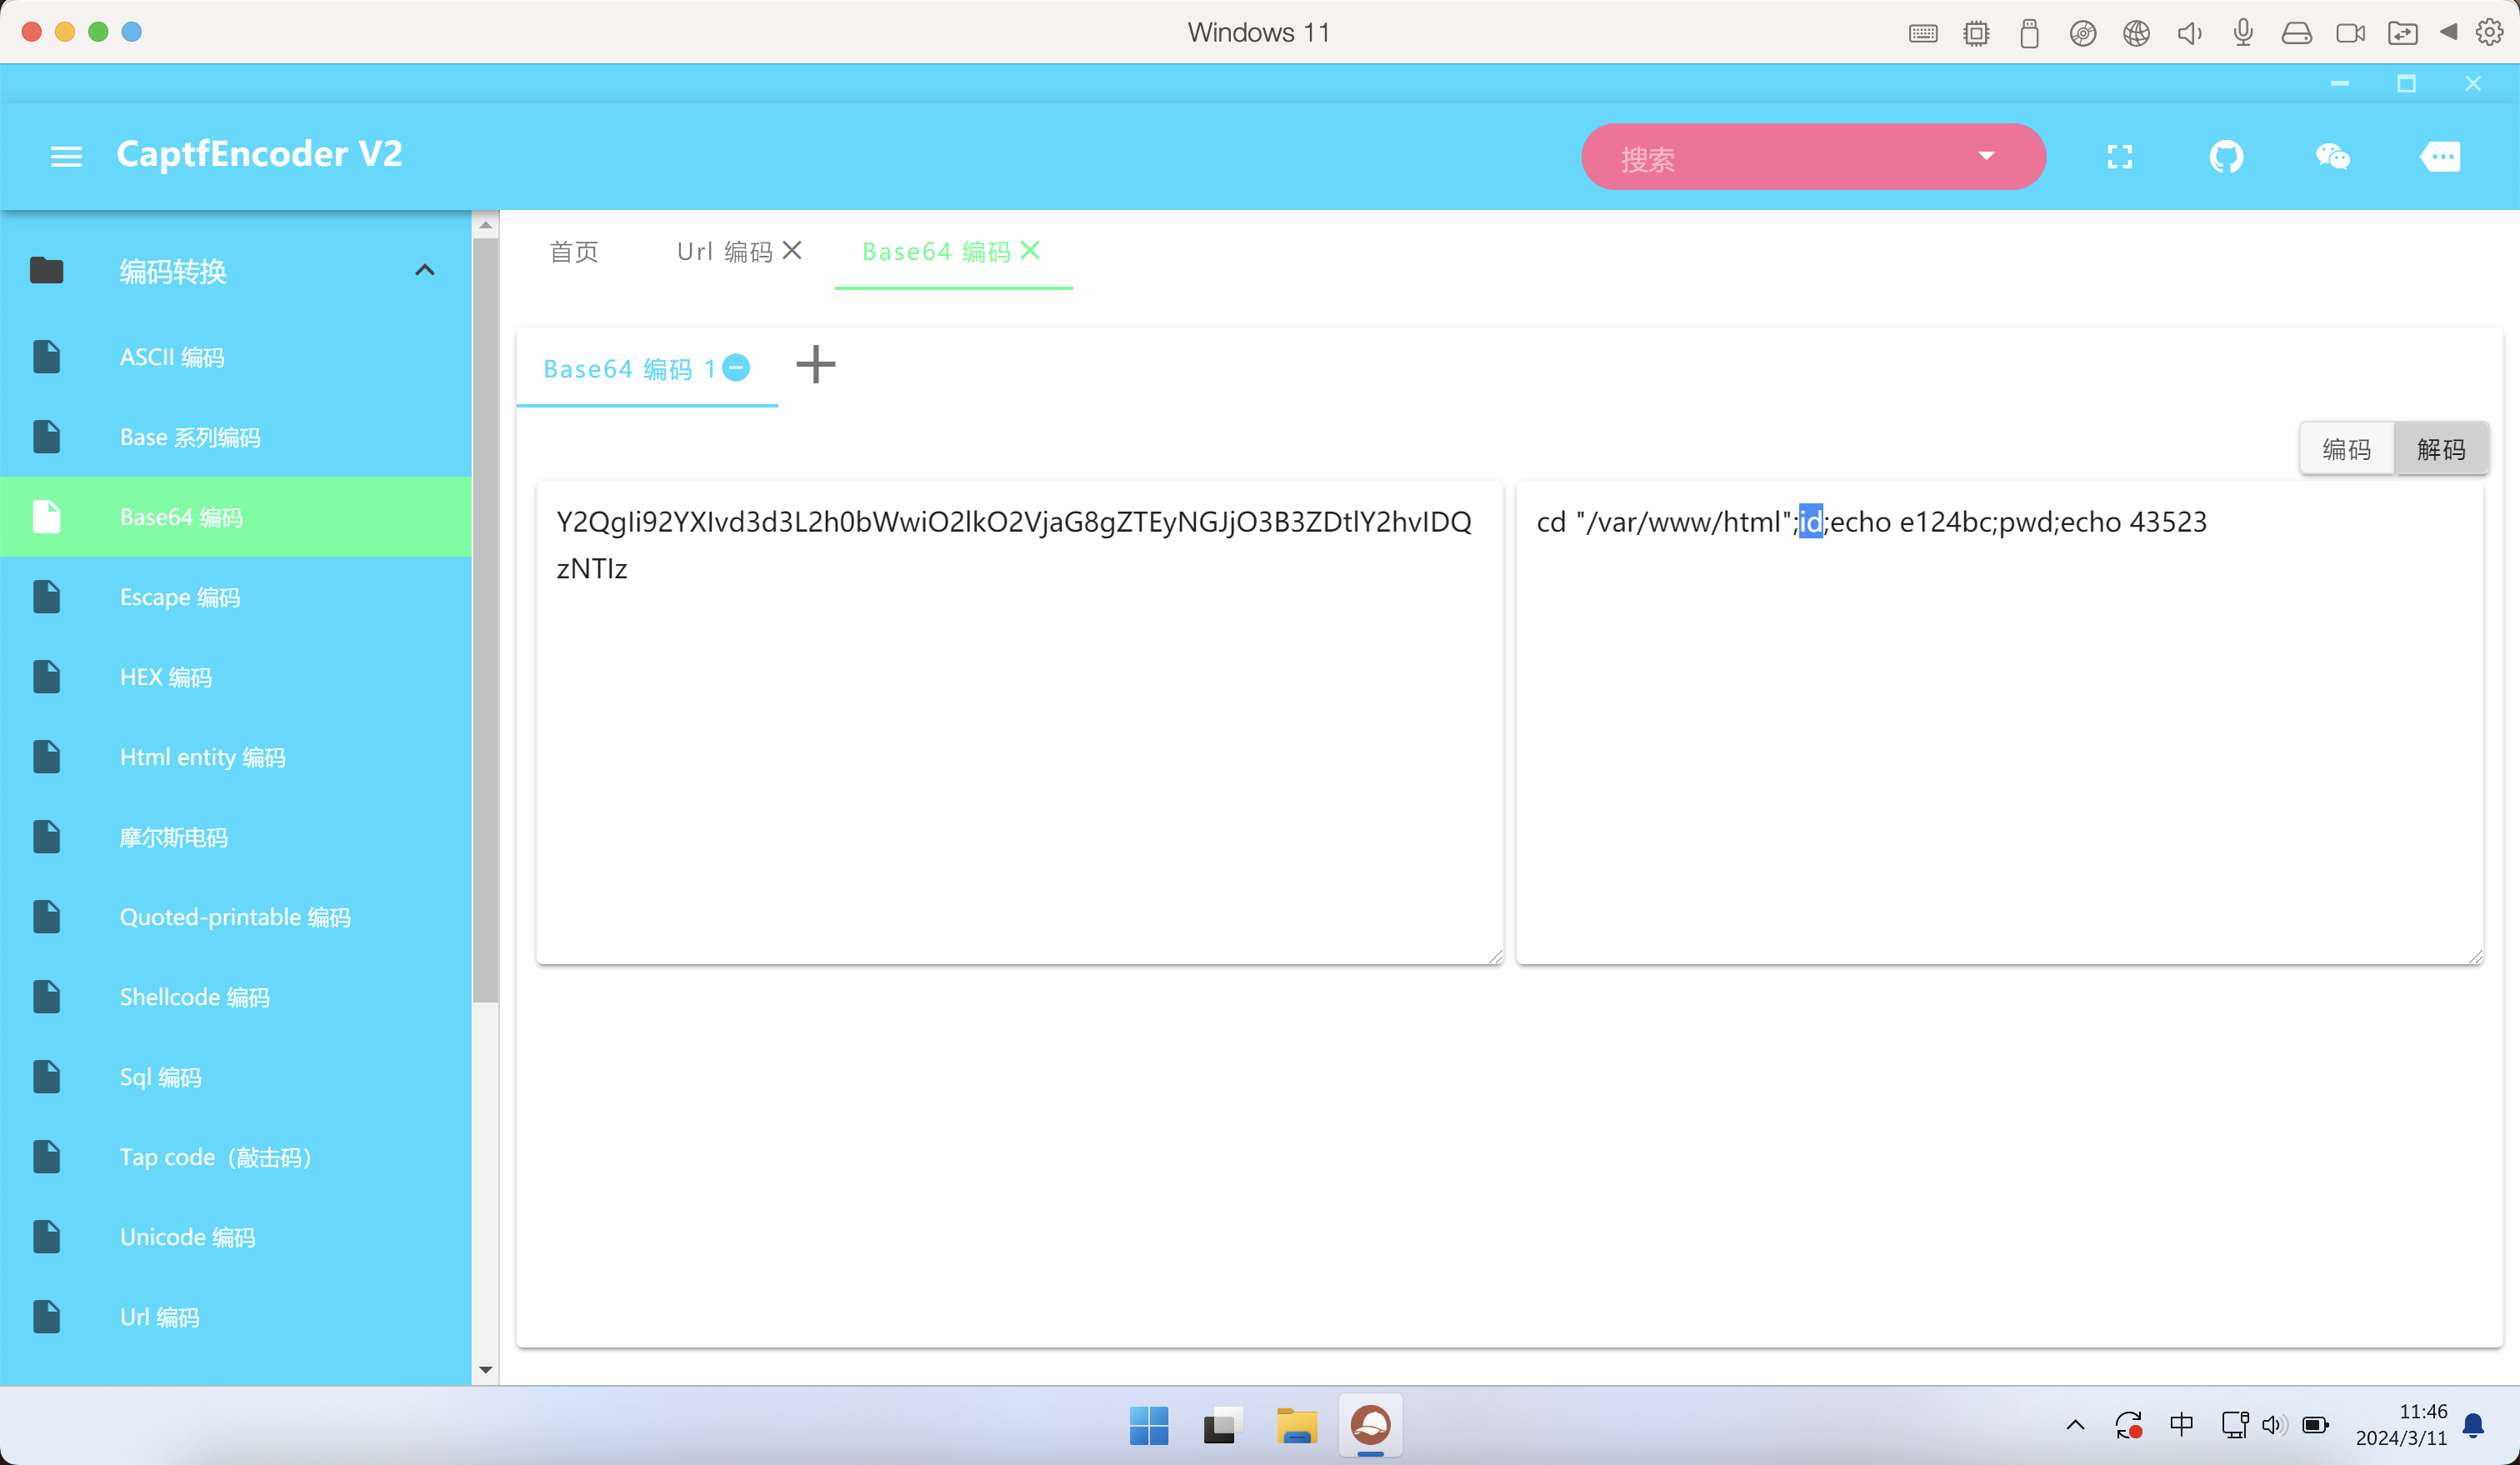Click file icon beside Unicode 编码
Viewport: 2520px width, 1465px height.
tap(47, 1237)
